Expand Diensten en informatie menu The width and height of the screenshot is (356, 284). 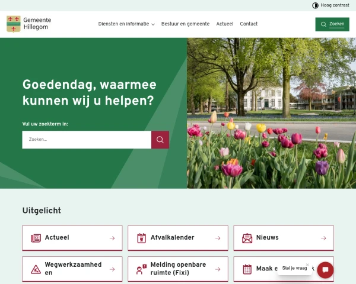pos(126,24)
